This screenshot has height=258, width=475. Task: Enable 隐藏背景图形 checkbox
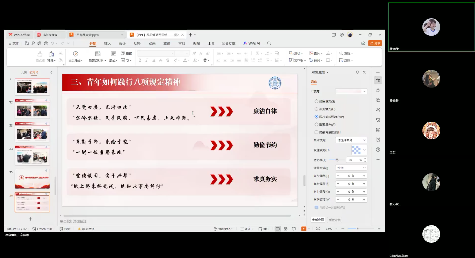[x=316, y=132]
